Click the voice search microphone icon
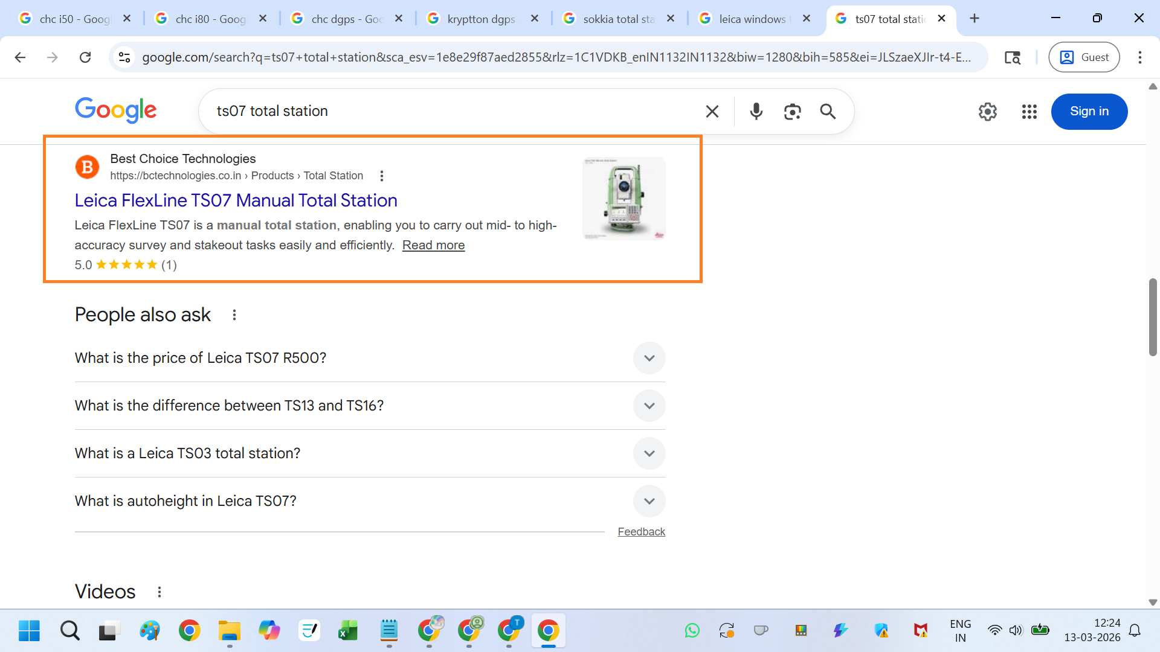 [x=756, y=111]
